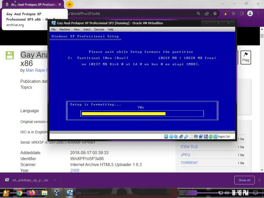The image size is (264, 198).
Task: Click the 10:48 PM taskbar clock
Action: click(240, 193)
